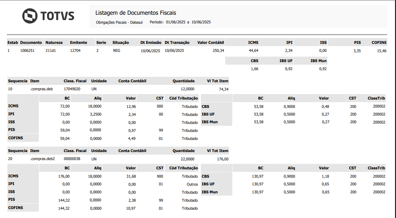Image resolution: width=396 pixels, height=218 pixels.
Task: Click the Emitente column header
Action: (x=78, y=42)
